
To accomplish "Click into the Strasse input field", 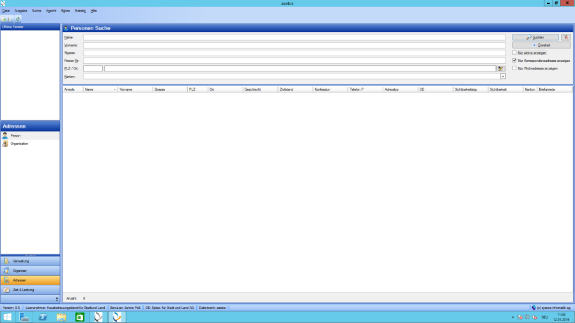I will coord(294,53).
